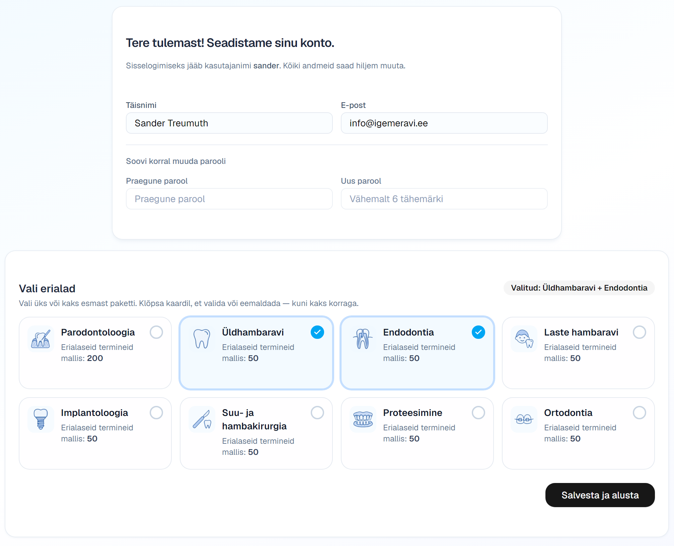Click the Ortodontia braces icon
The image size is (674, 546).
(524, 419)
